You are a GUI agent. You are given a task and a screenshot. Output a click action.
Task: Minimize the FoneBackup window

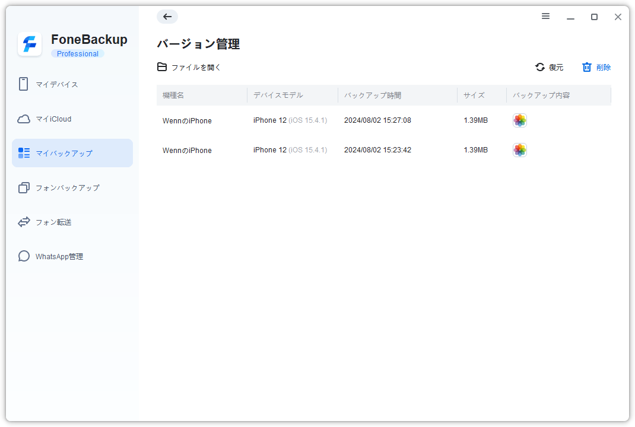coord(570,17)
